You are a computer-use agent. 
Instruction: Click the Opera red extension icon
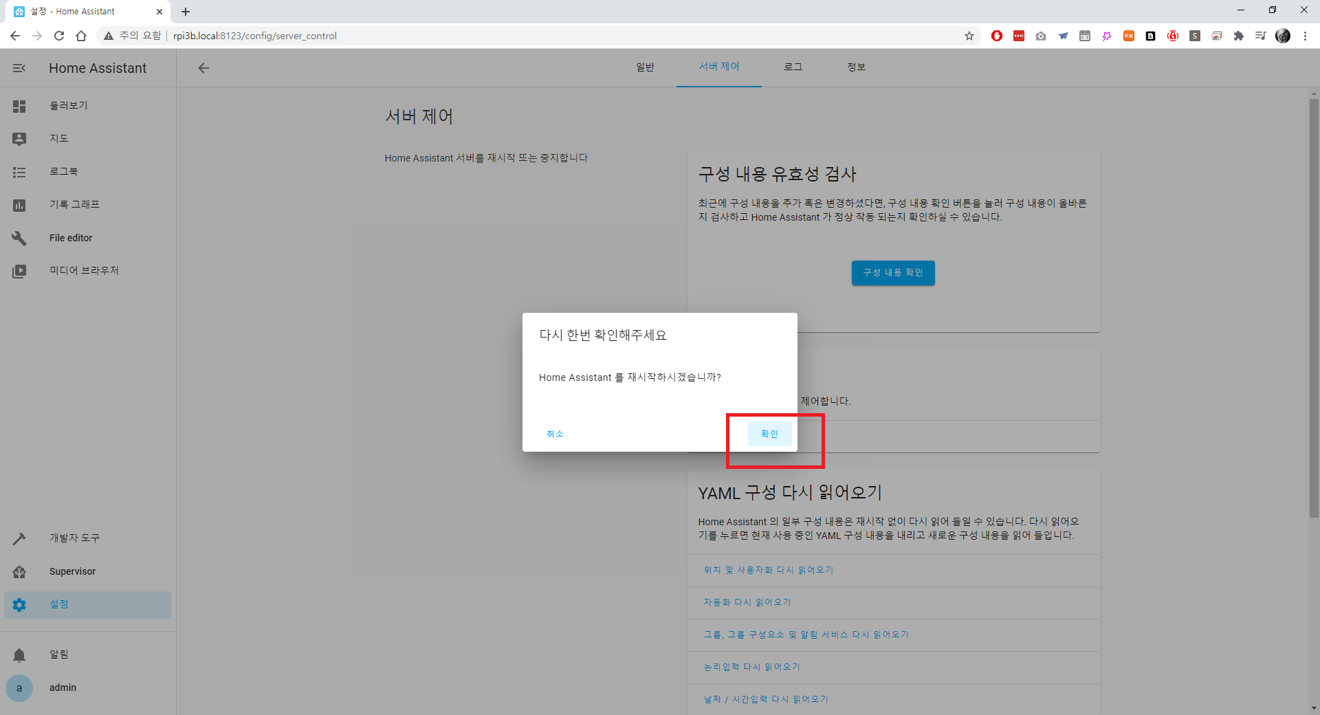[997, 36]
